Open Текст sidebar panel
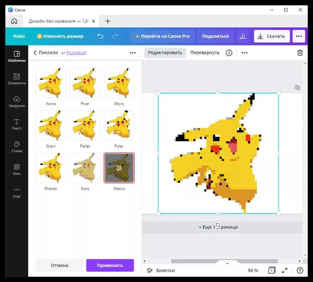Screen dimensions: 313x282 (x=17, y=124)
